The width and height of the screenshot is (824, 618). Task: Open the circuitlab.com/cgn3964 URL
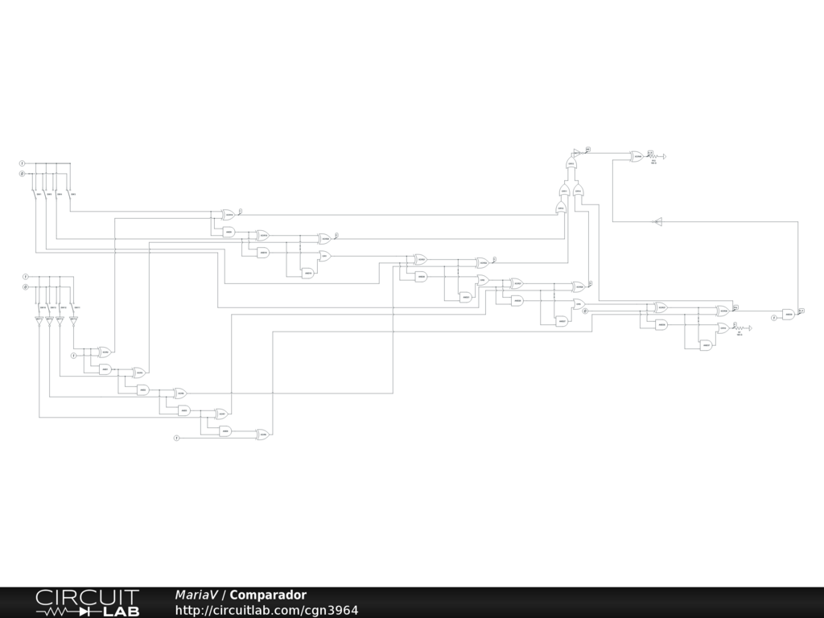(266, 611)
